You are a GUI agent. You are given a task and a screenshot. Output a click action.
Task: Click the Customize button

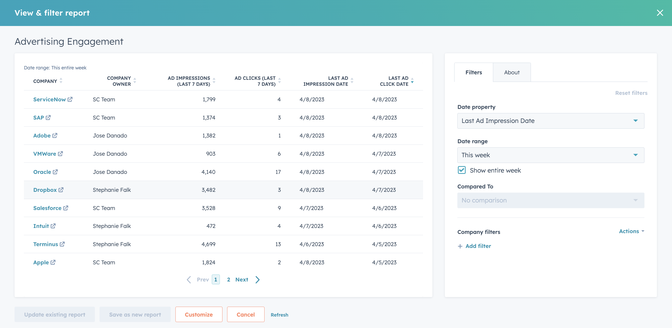(x=199, y=314)
